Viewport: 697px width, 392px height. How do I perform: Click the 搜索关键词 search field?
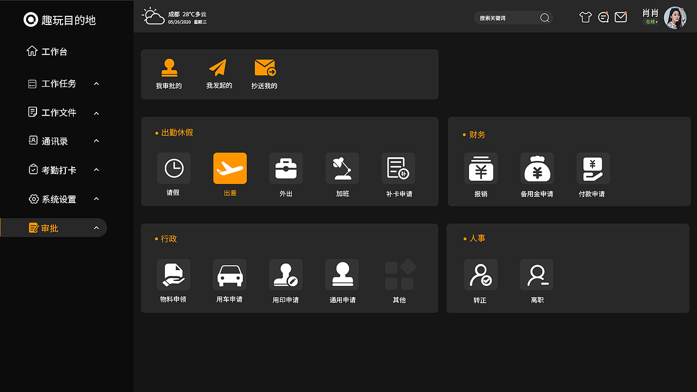512,17
